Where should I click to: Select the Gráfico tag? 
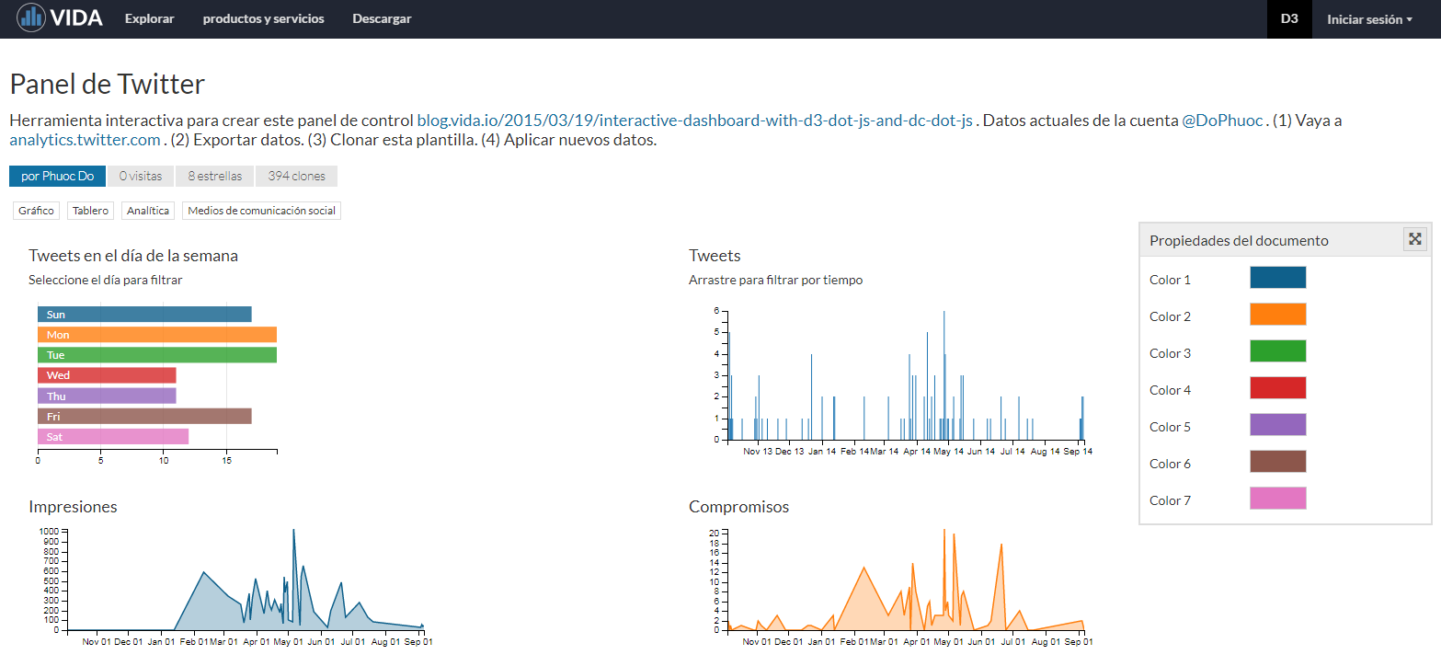click(x=36, y=211)
